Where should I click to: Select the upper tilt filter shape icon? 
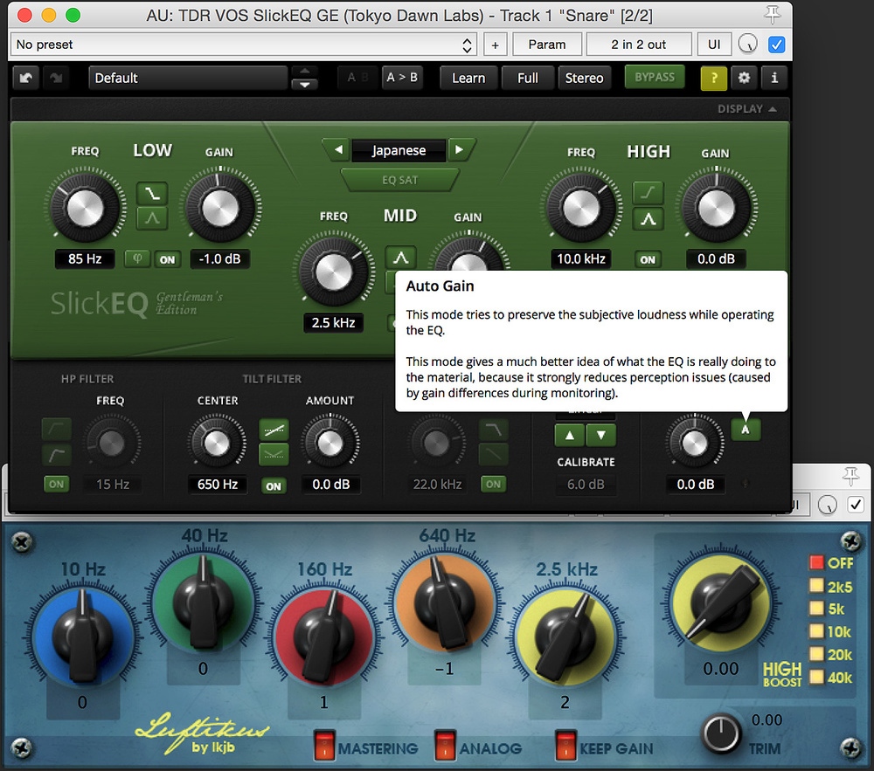point(274,430)
